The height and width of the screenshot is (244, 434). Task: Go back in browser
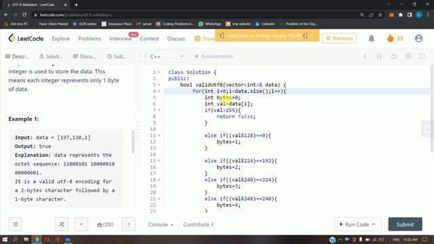tap(6, 15)
